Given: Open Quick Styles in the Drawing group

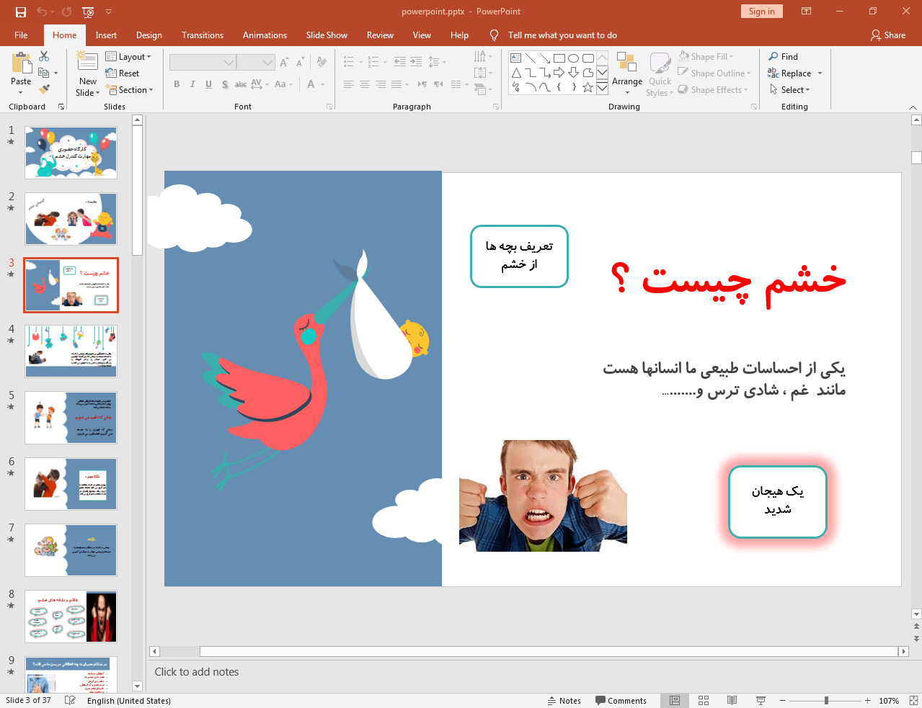Looking at the screenshot, I should 659,72.
